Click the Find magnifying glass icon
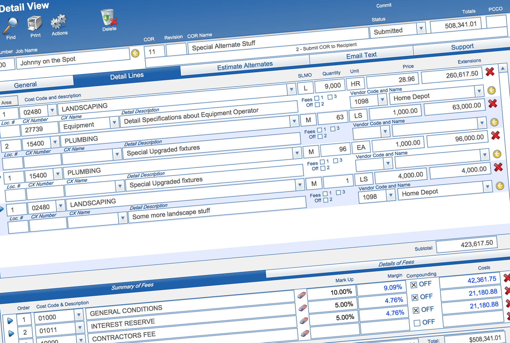This screenshot has width=510, height=343. tap(10, 26)
